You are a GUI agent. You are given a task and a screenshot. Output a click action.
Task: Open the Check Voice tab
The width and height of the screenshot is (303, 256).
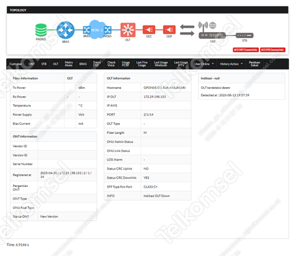[112, 64]
